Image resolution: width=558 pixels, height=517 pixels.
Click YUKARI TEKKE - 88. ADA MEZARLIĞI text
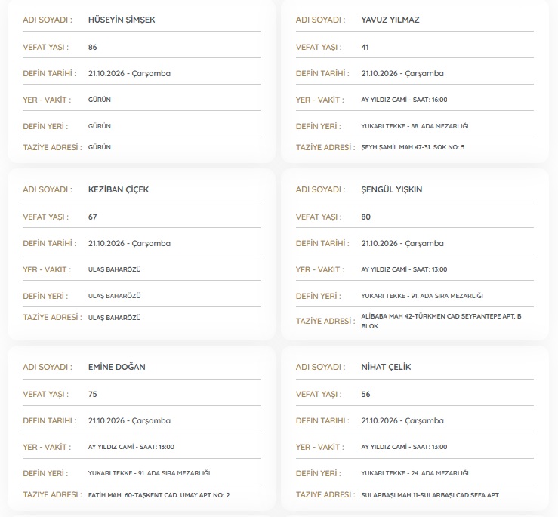coord(415,126)
